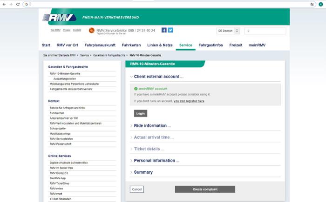Open the Fahrgastinfos menu
This screenshot has width=326, height=202.
coord(211,45)
